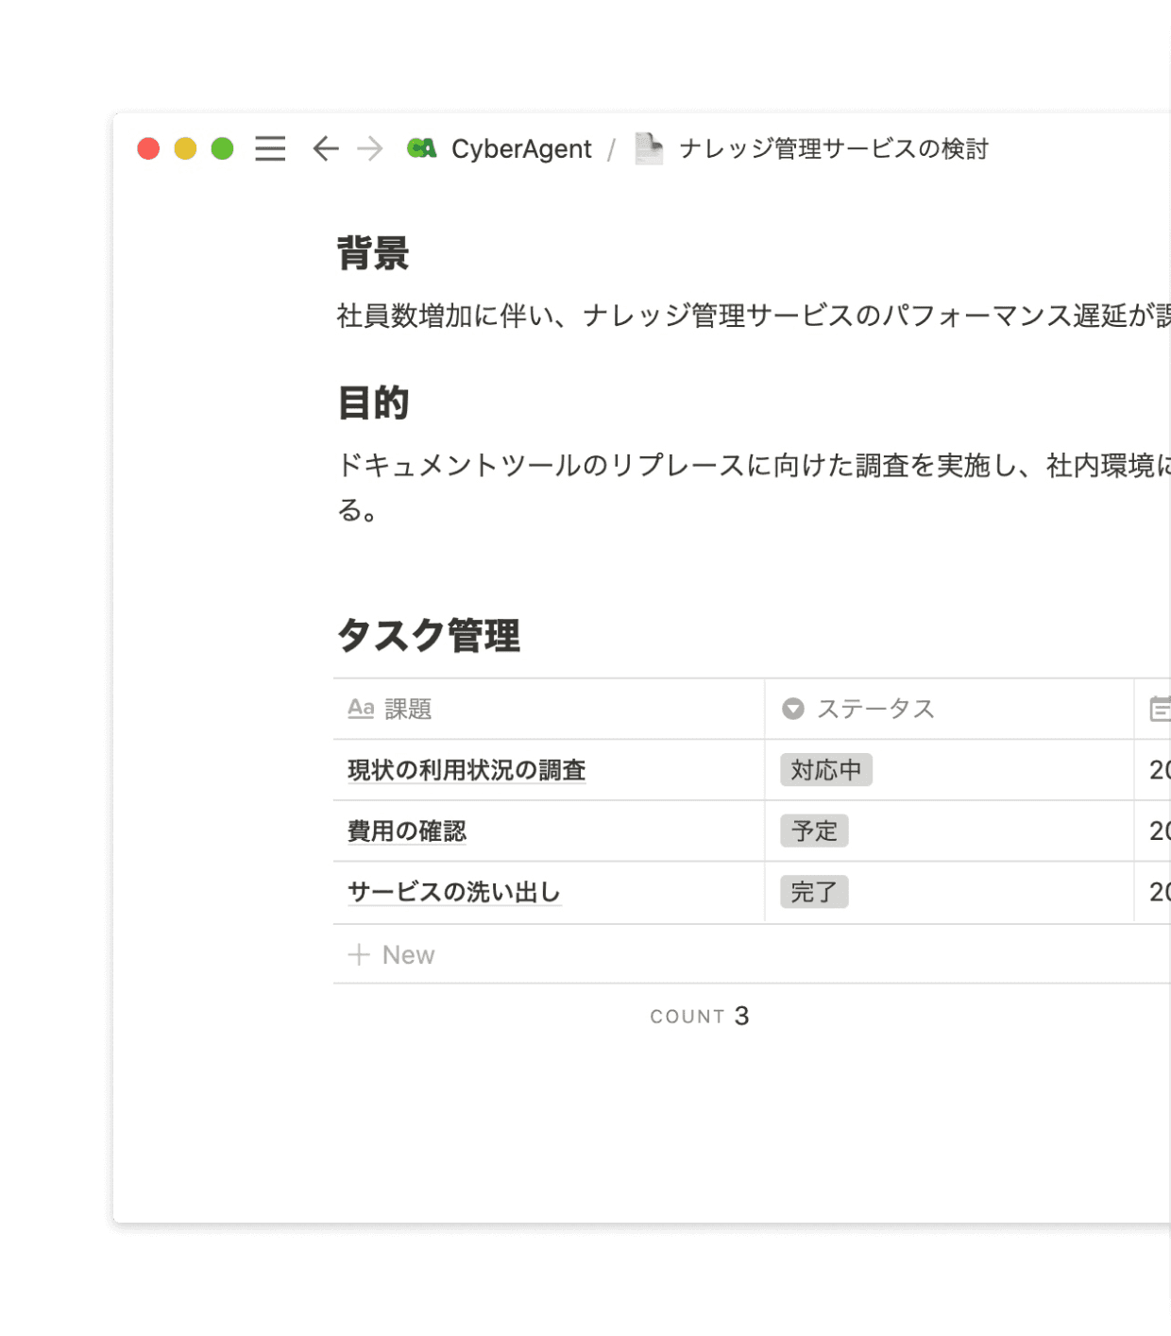
Task: Click the back navigation arrow
Action: pyautogui.click(x=324, y=148)
